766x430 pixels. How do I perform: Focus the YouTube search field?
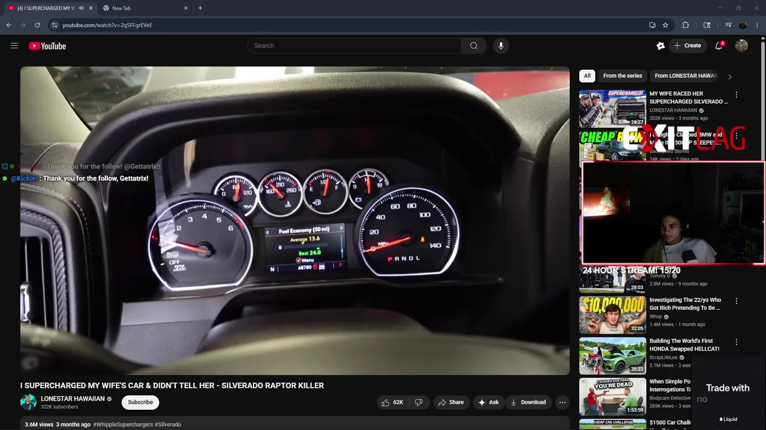tap(354, 46)
